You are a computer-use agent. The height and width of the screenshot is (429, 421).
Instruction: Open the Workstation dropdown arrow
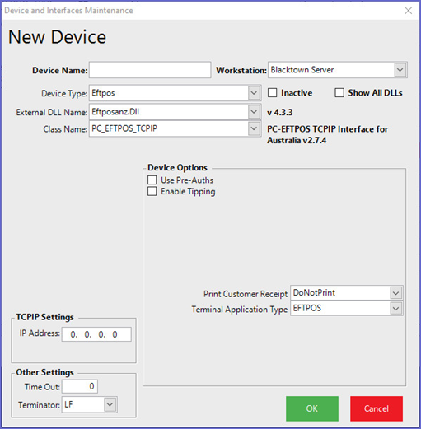pos(400,70)
